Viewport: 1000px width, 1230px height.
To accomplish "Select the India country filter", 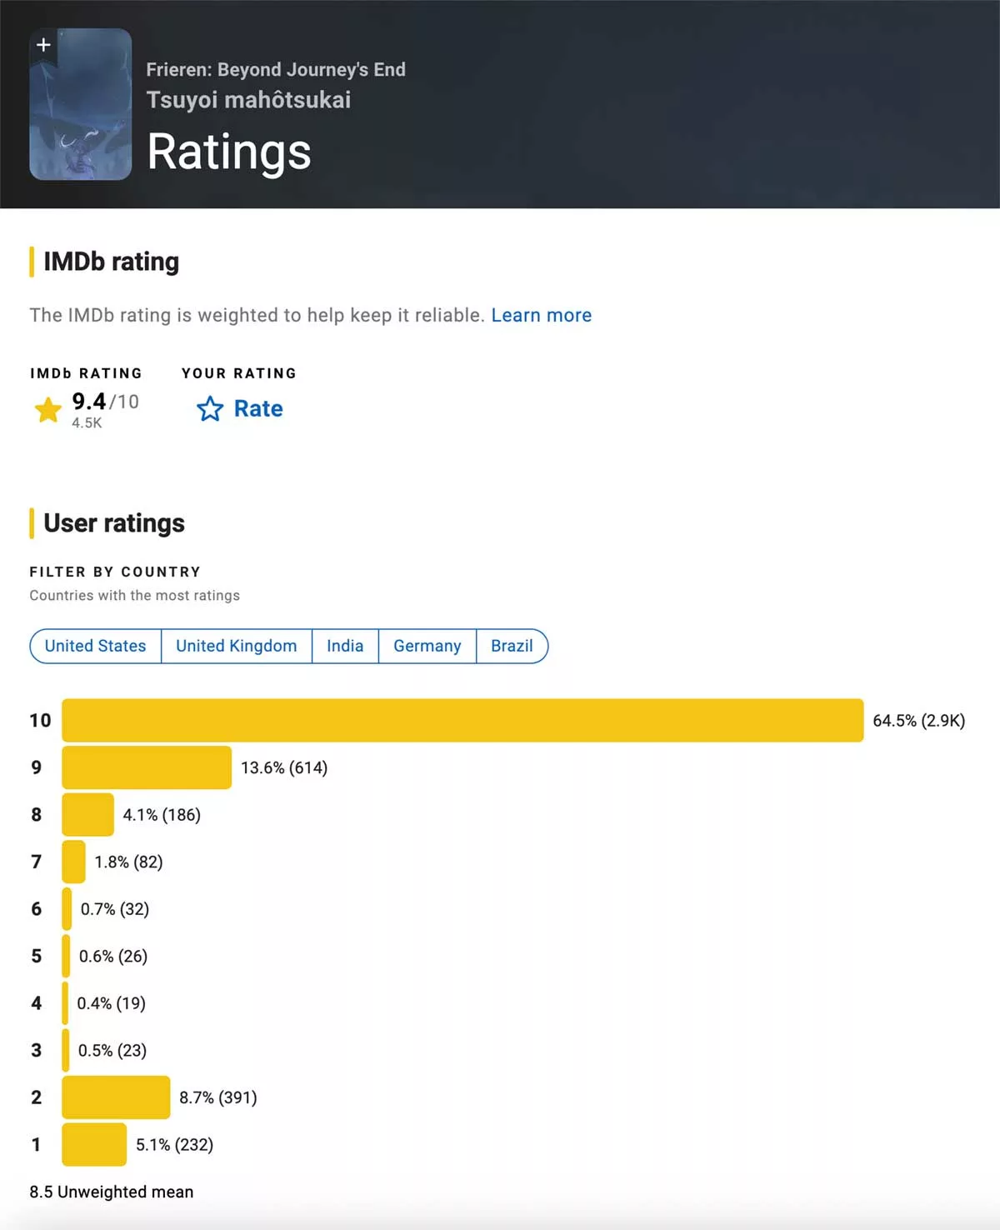I will pyautogui.click(x=345, y=646).
